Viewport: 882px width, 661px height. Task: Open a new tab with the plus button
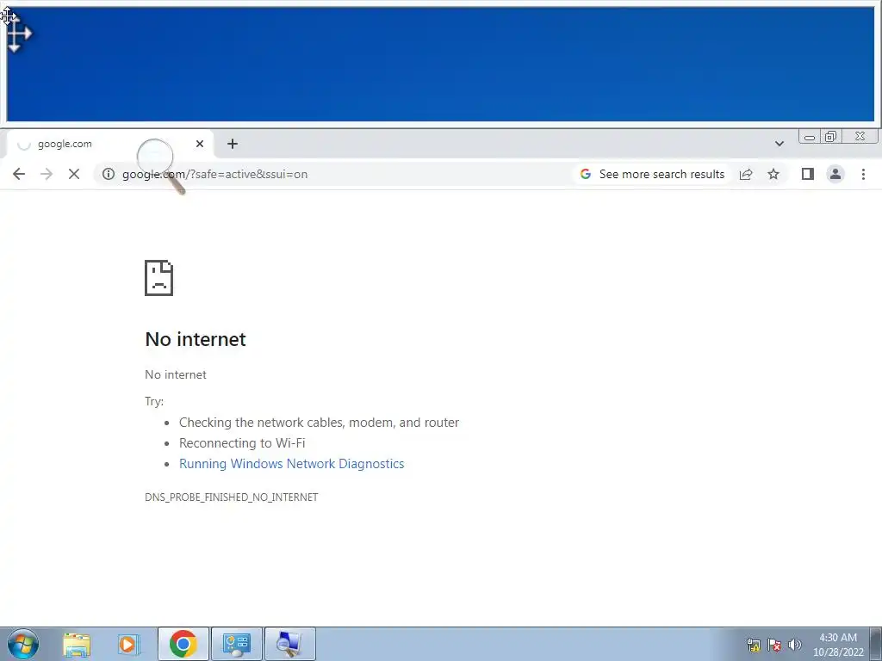233,144
